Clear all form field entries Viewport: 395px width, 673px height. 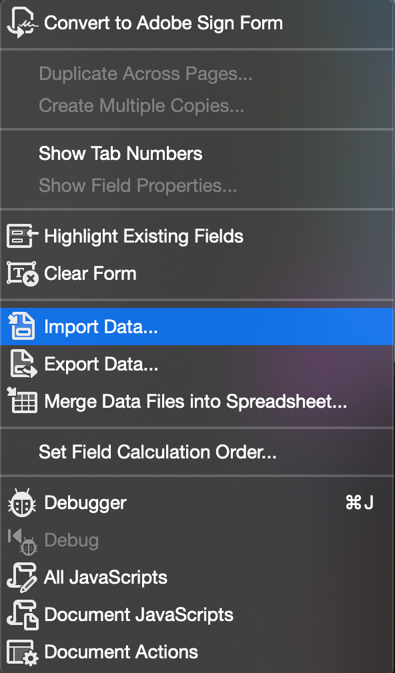tap(90, 273)
